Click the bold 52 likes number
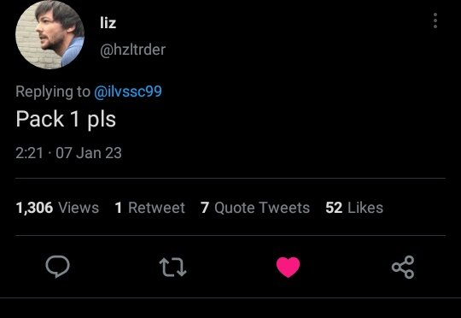The width and height of the screenshot is (461, 318). (334, 208)
